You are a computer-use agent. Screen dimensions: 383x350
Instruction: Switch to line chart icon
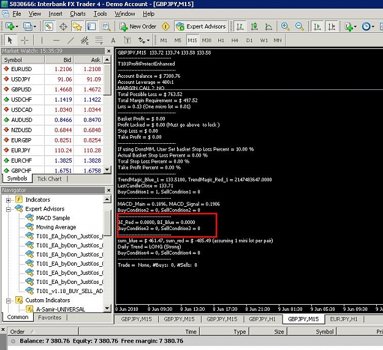[268, 26]
